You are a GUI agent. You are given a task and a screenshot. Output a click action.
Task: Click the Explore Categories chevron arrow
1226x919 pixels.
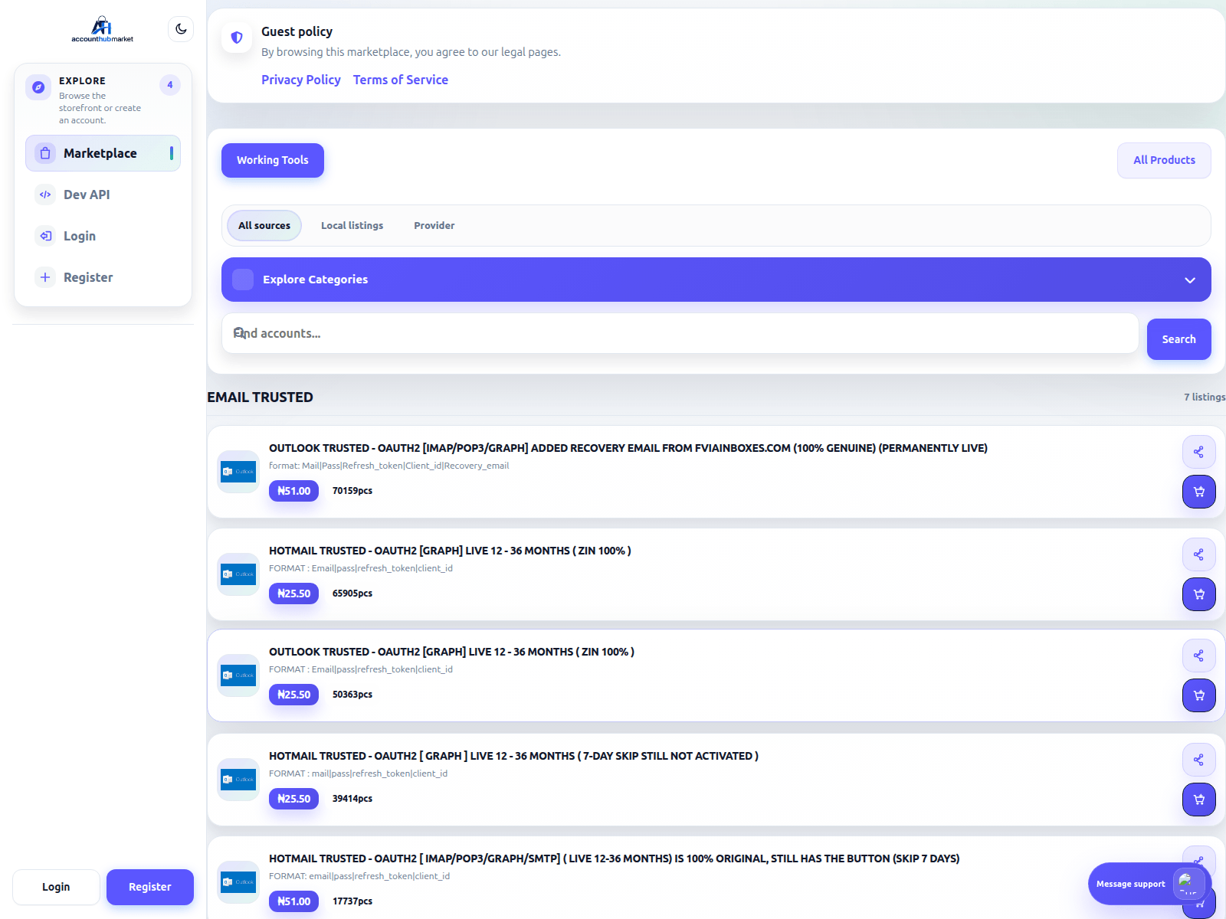click(x=1190, y=280)
